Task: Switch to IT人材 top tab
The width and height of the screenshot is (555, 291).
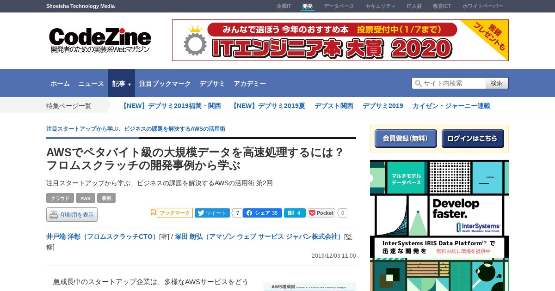Action: 414,6
